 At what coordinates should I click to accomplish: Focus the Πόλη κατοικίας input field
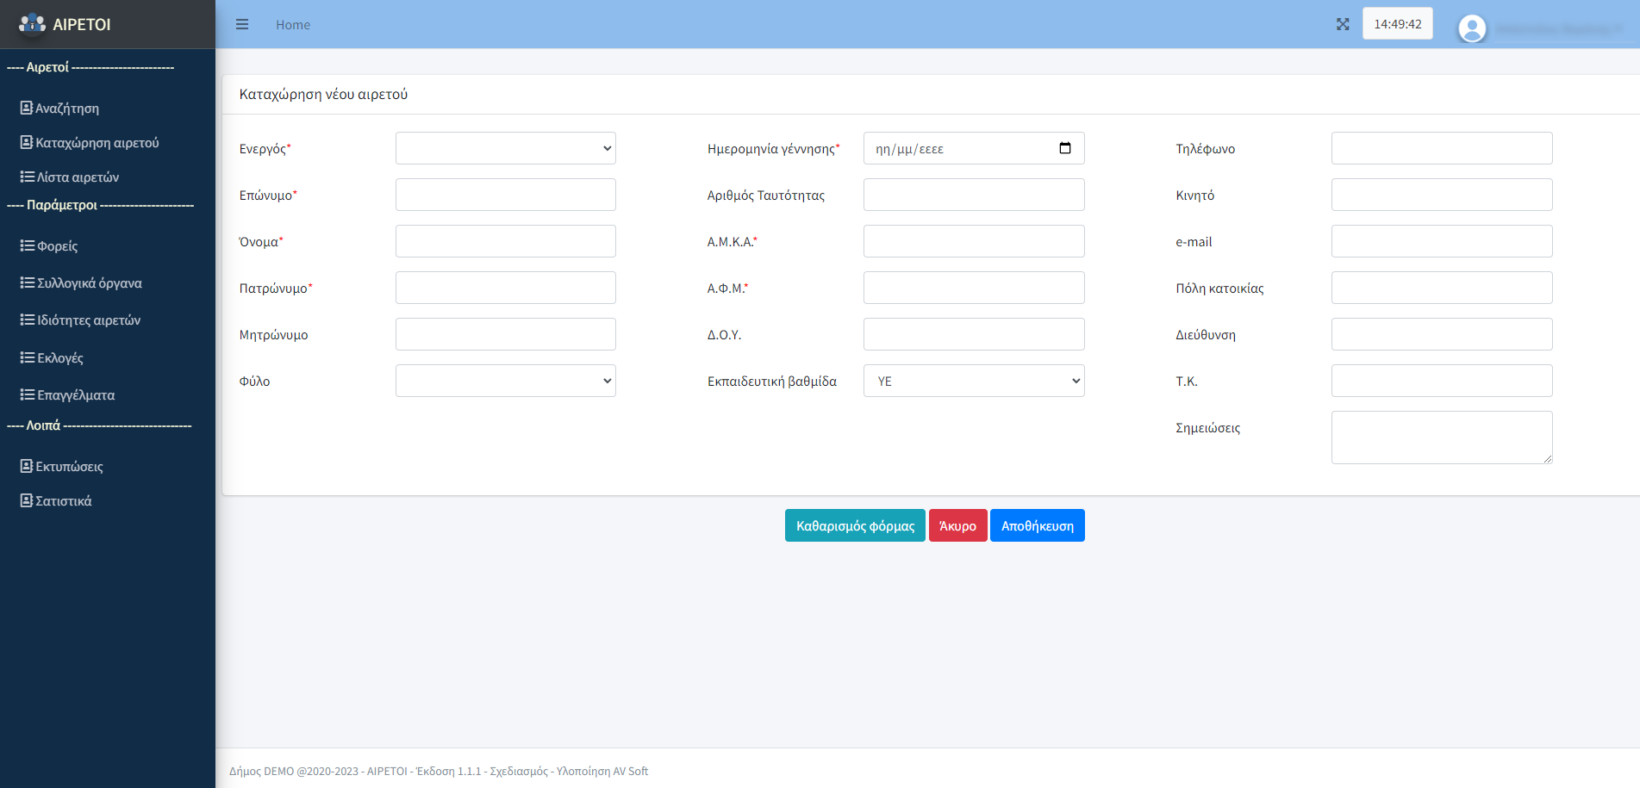[1442, 288]
